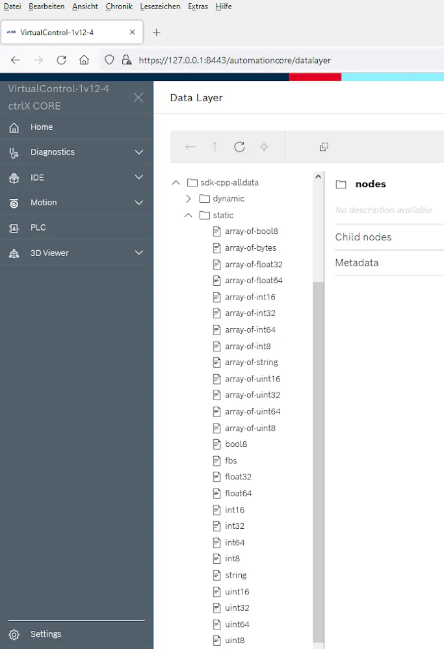Viewport: 444px width, 649px height.
Task: Click the Home house icon in sidebar
Action: coord(14,127)
